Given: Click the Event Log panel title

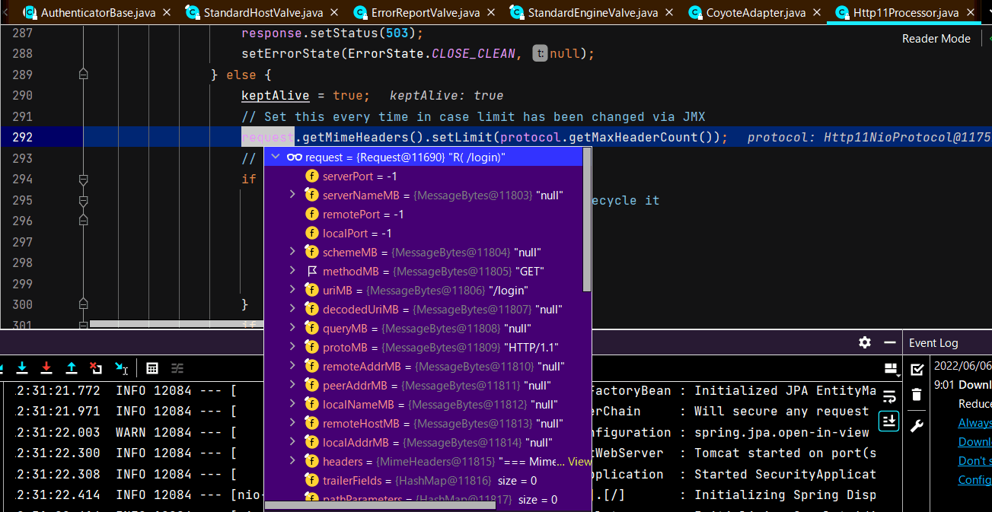Looking at the screenshot, I should [933, 342].
